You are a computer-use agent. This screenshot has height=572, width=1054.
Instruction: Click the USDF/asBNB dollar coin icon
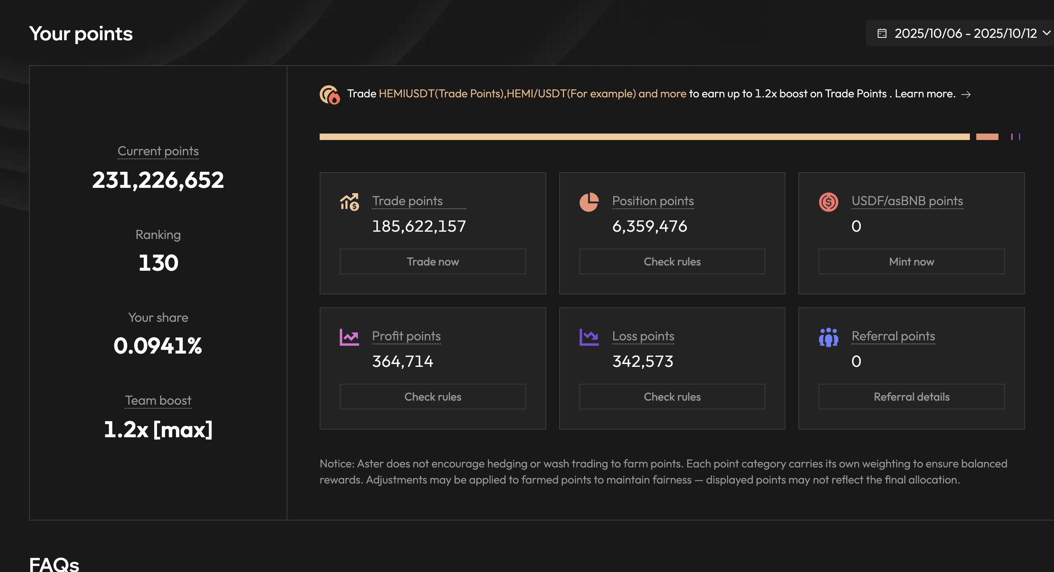[828, 202]
